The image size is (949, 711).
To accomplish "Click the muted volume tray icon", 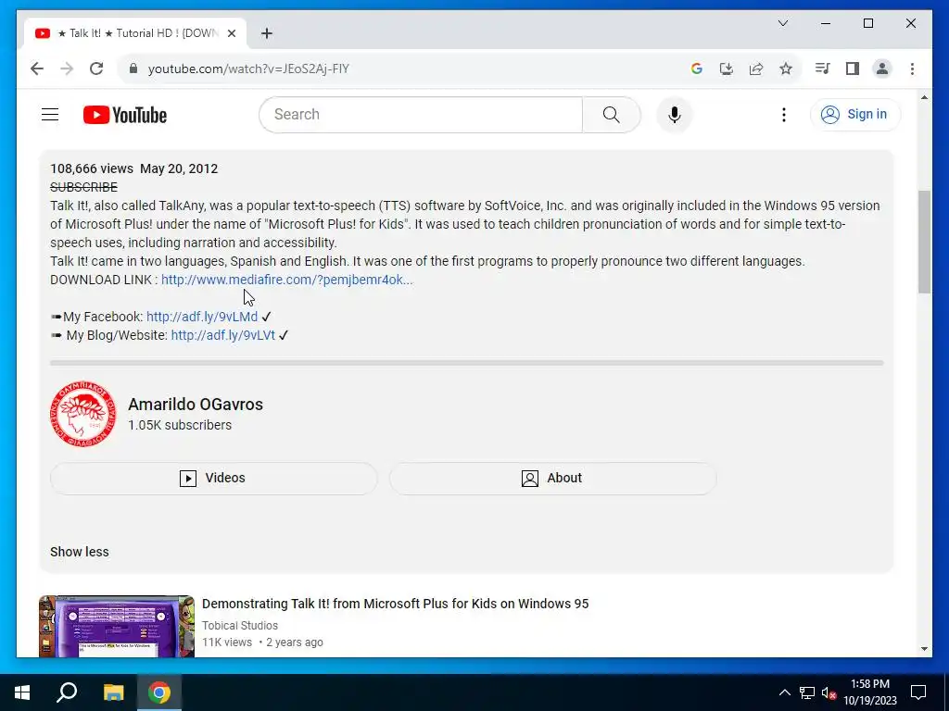I will 829,692.
